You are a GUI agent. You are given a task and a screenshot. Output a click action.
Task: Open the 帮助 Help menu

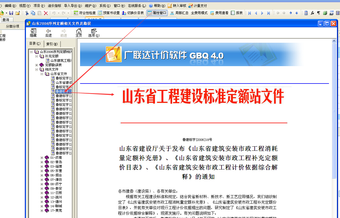click(157, 6)
